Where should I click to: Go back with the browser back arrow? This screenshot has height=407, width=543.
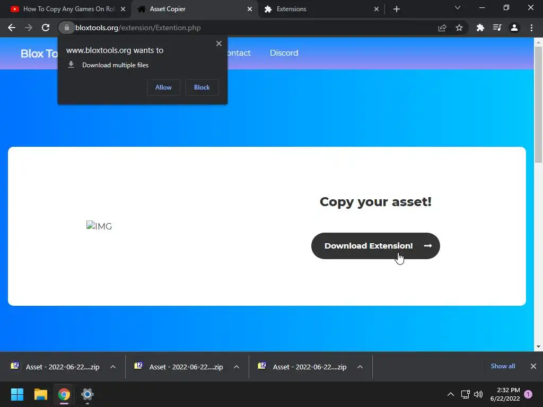(12, 28)
